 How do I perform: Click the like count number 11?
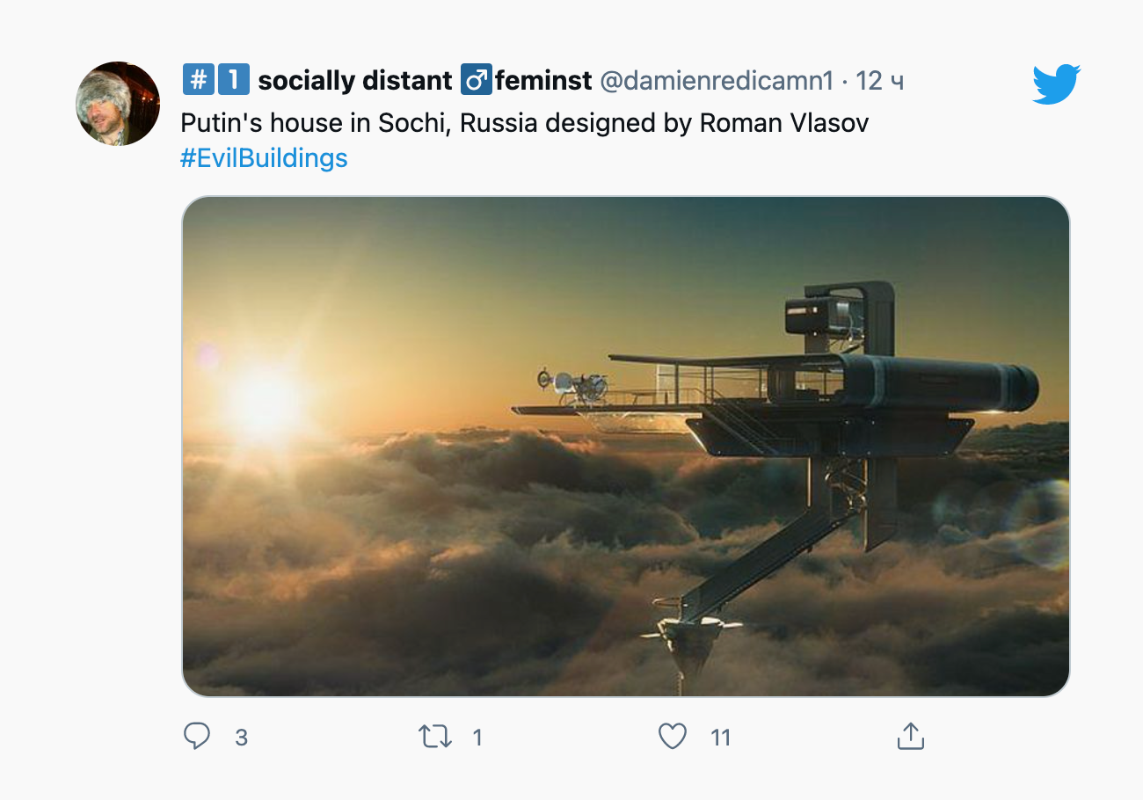pos(721,738)
